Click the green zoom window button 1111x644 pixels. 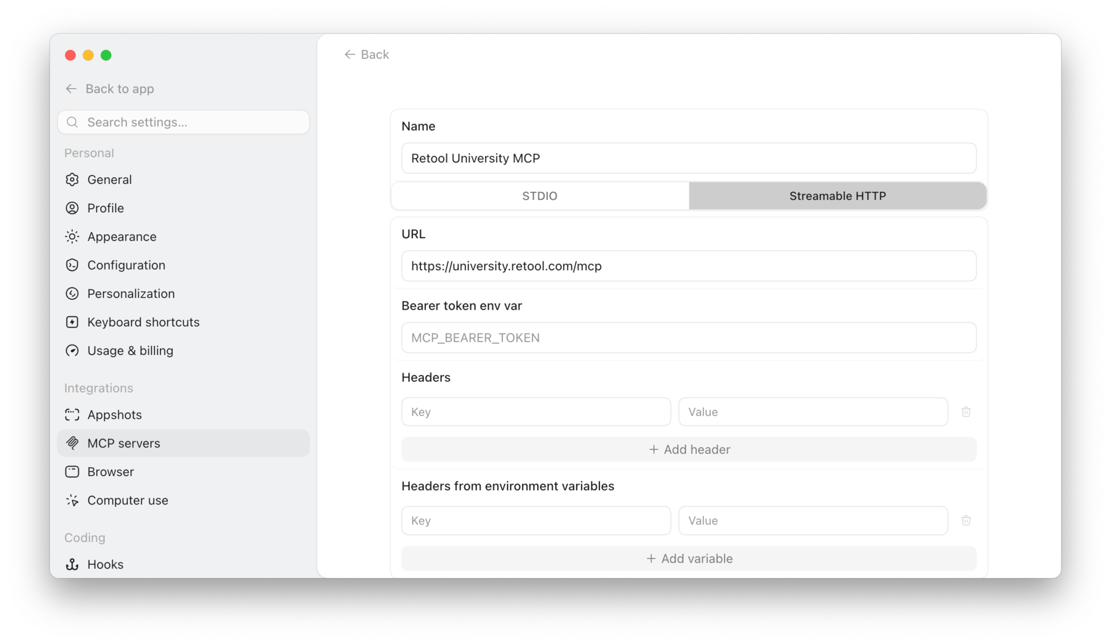click(x=106, y=55)
